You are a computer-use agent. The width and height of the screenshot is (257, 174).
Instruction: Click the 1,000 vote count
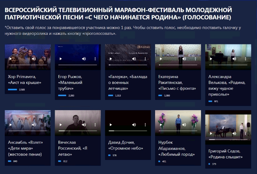click(x=167, y=95)
